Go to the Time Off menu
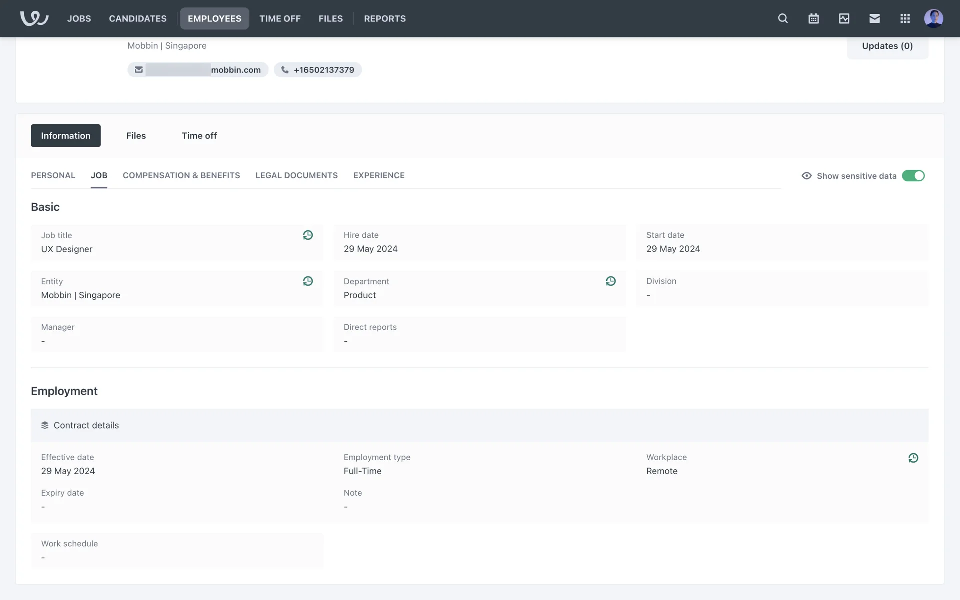This screenshot has width=960, height=600. 280,18
